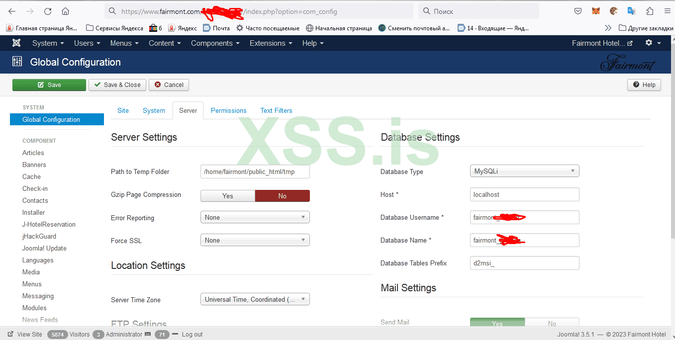
Task: Open 'Сменить почтовый а...' bookmark
Action: [414, 28]
